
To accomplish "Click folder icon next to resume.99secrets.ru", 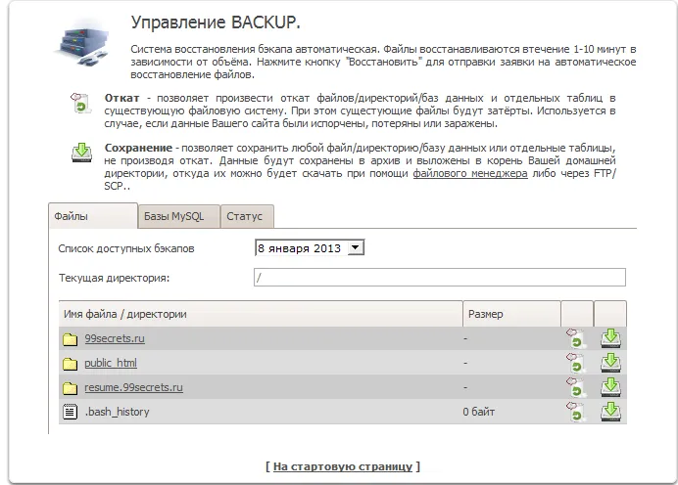I will coord(70,388).
